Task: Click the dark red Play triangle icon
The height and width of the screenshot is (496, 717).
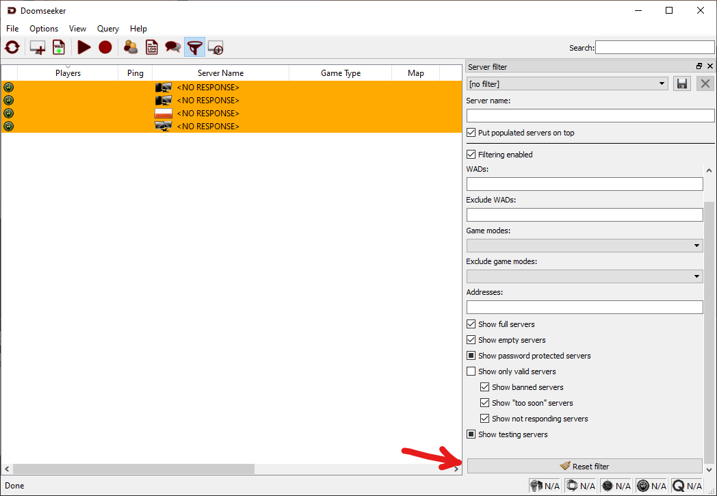Action: 83,47
